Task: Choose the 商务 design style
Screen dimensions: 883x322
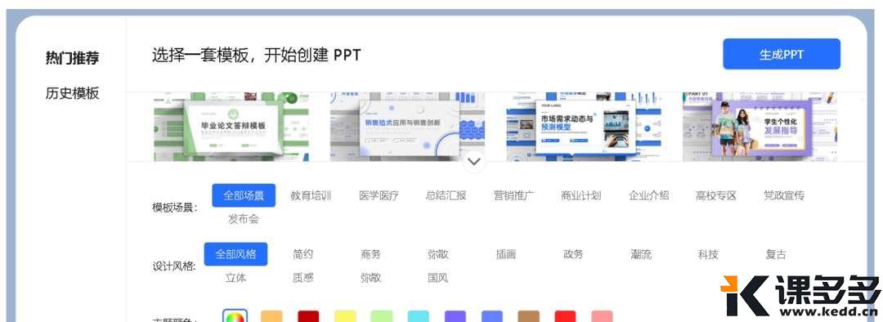Action: [370, 254]
